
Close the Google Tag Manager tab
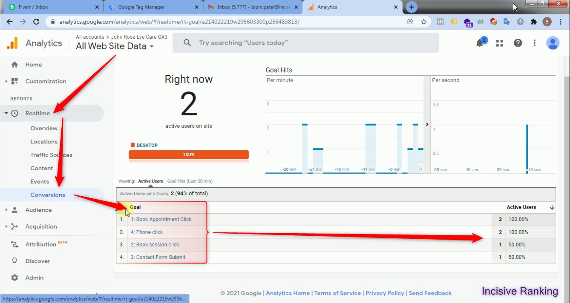pos(196,7)
